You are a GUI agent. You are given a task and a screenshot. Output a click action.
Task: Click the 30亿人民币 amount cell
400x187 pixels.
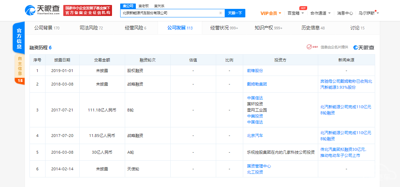tap(102, 152)
